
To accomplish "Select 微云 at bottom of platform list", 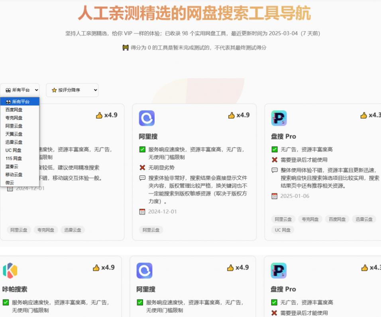I will pyautogui.click(x=20, y=183).
